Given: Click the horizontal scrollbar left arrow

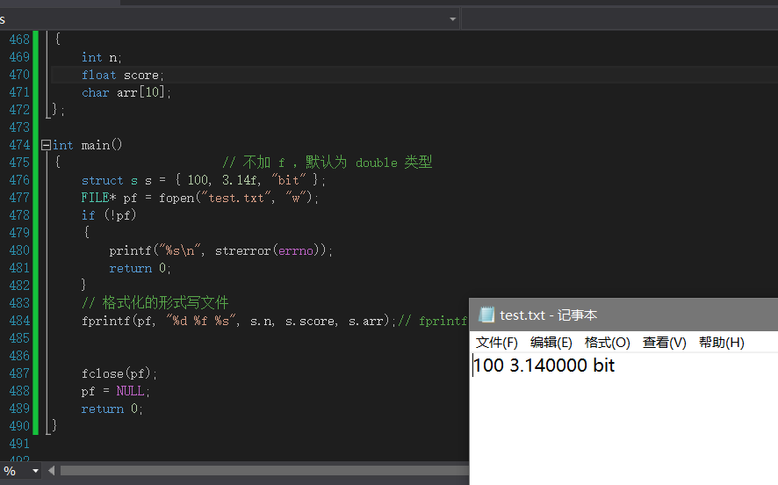Looking at the screenshot, I should (51, 470).
